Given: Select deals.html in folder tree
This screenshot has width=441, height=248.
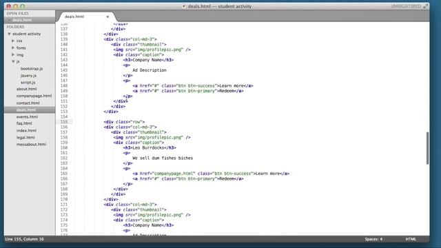Looking at the screenshot, I should 26,110.
